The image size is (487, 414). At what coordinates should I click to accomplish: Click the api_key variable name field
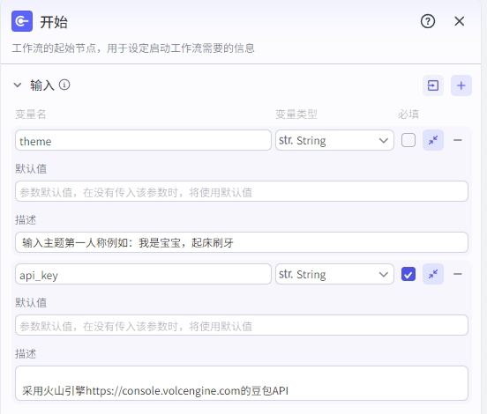coord(143,274)
